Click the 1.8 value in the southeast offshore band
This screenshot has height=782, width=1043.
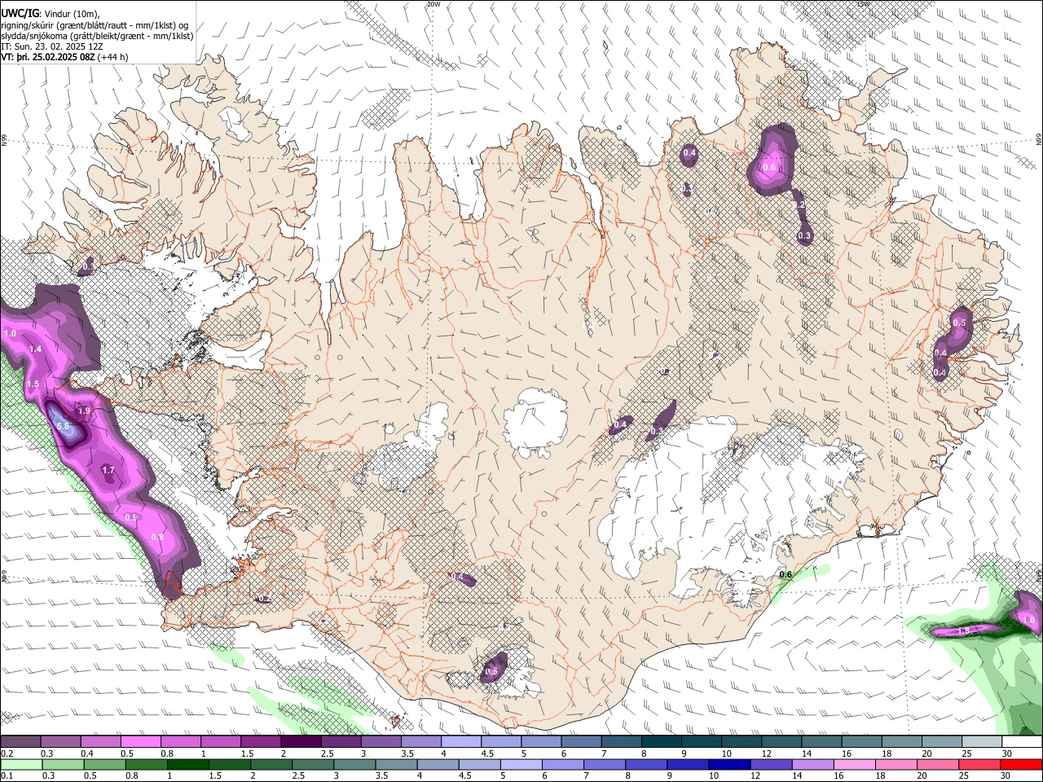coord(962,630)
